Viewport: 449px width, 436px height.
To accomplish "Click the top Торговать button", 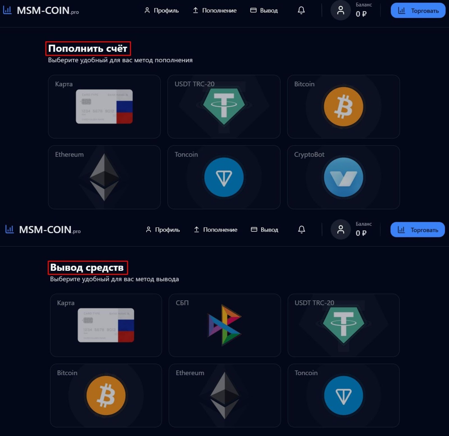I will [418, 10].
